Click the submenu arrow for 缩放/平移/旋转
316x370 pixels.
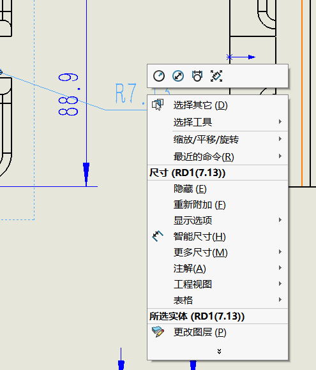click(x=280, y=139)
